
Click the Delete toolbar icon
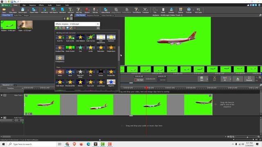pos(163,10)
